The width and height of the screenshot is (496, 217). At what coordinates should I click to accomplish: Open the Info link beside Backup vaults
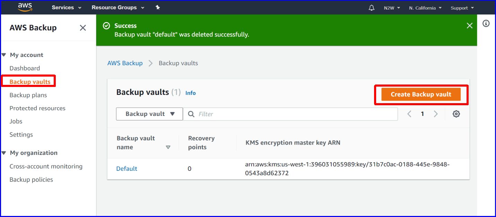pos(191,93)
